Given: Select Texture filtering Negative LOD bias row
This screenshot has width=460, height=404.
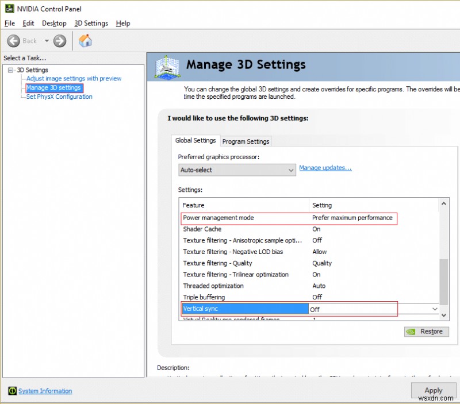Looking at the screenshot, I should [x=309, y=252].
